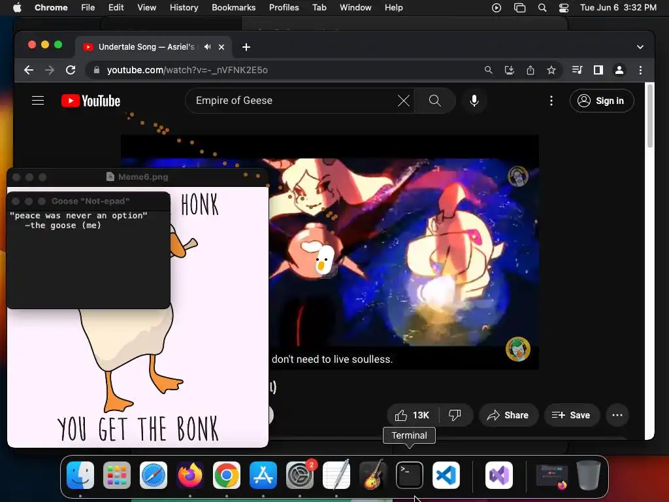Open YouTube settings three-dot menu
The image size is (669, 502).
click(x=551, y=101)
